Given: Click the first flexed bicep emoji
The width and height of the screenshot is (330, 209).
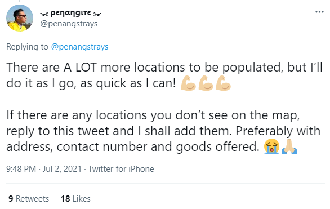Looking at the screenshot, I should 188,83.
